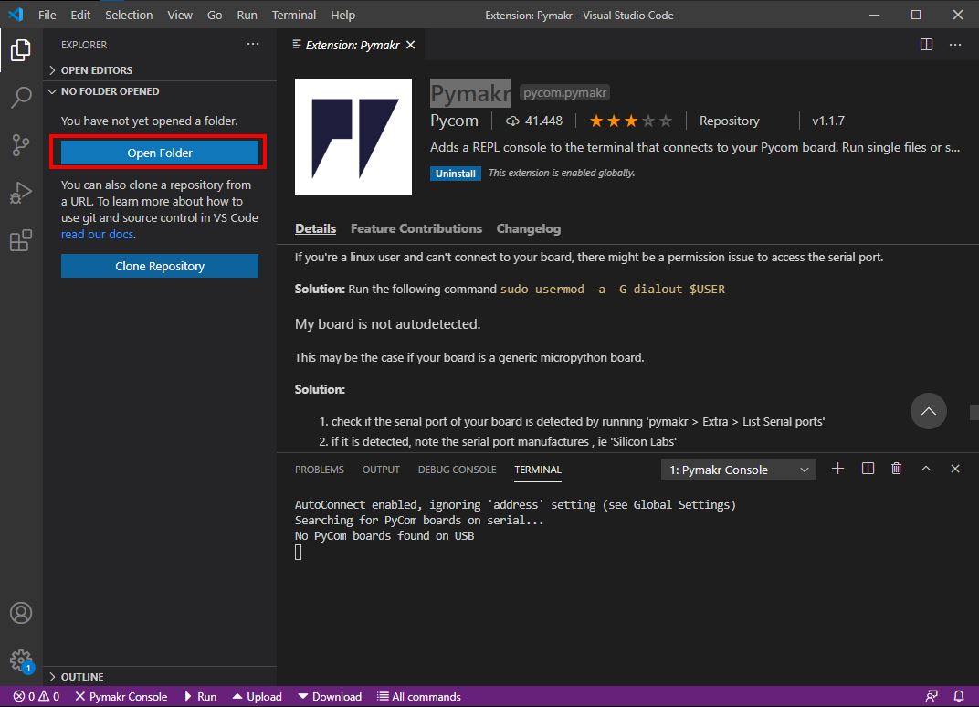Image resolution: width=979 pixels, height=707 pixels.
Task: Open the Changelog tab
Action: (x=528, y=228)
